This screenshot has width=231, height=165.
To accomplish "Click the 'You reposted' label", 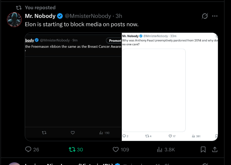I will 40,7.
